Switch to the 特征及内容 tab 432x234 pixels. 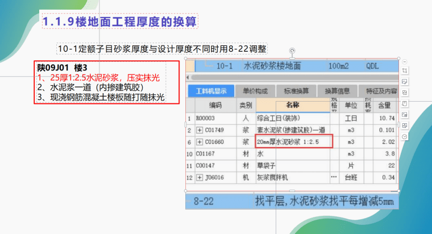click(379, 91)
